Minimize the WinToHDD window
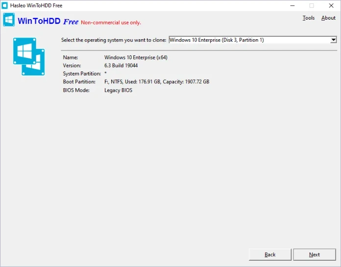 tap(292, 5)
